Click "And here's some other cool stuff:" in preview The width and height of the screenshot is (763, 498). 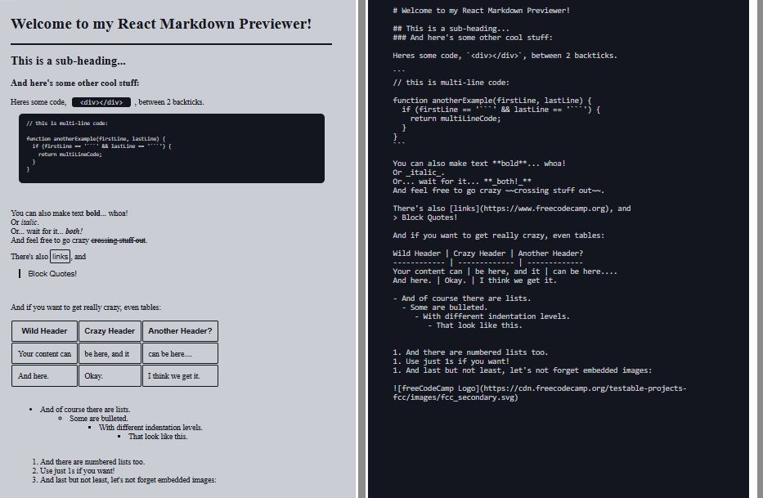point(75,83)
